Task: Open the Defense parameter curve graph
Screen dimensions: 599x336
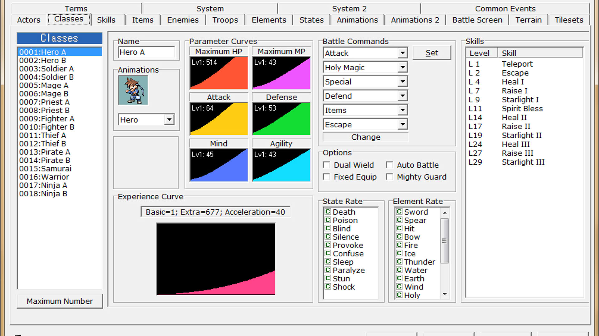Action: tap(281, 119)
